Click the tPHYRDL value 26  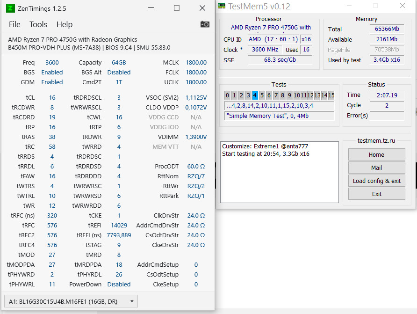(x=119, y=275)
